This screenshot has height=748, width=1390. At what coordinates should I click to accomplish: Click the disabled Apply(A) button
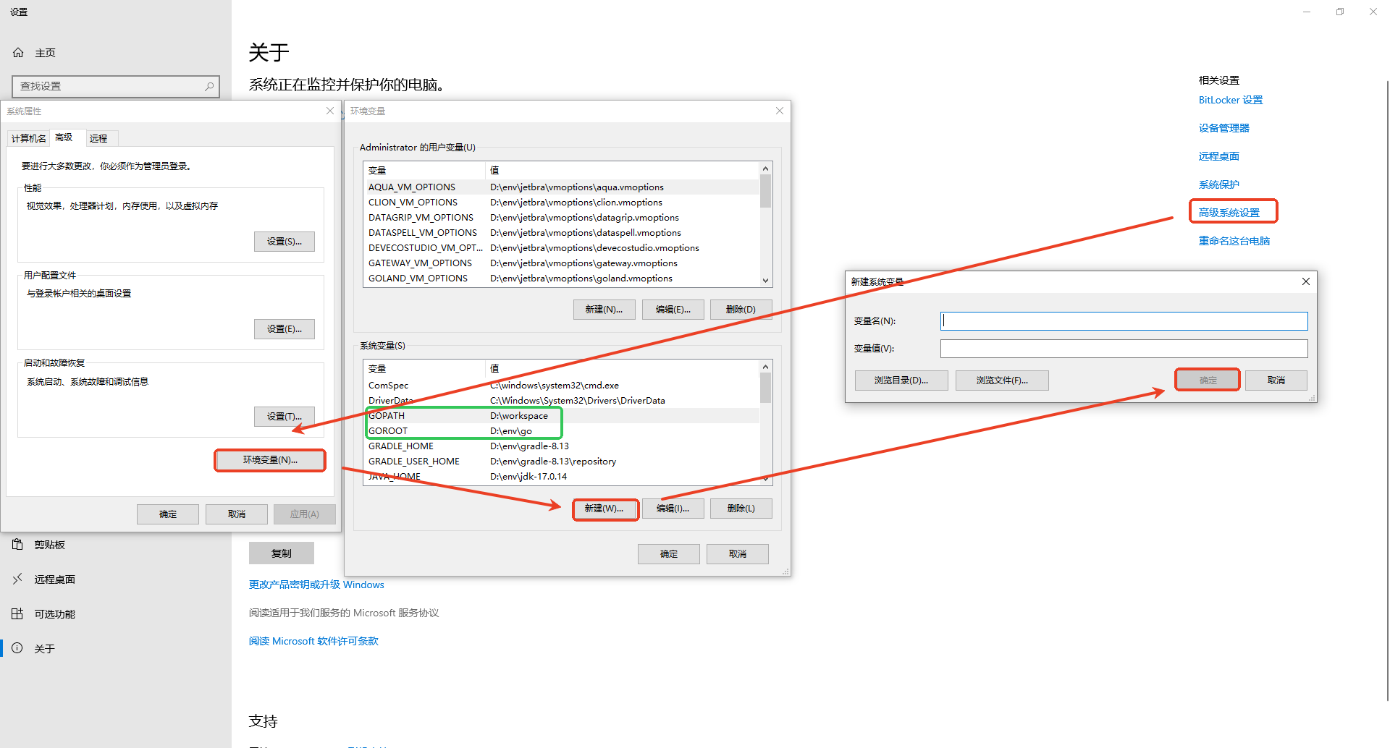click(x=305, y=514)
